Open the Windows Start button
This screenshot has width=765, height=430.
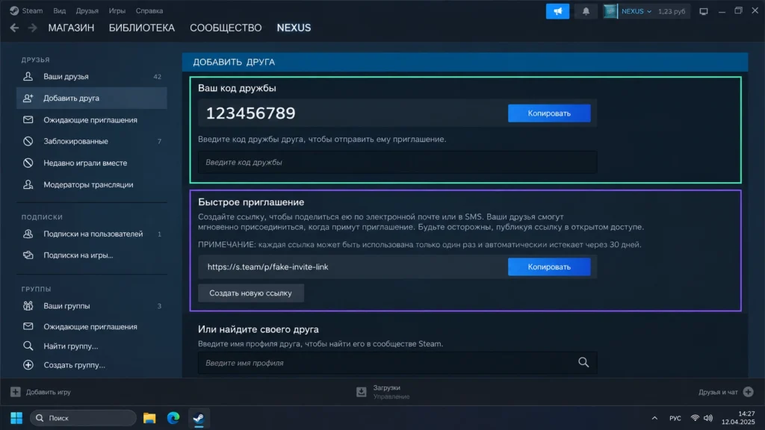pyautogui.click(x=16, y=418)
